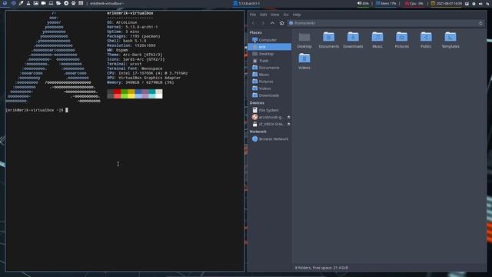Click the kernel version label in bar
Image resolution: width=492 pixels, height=277 pixels.
pos(247,3)
